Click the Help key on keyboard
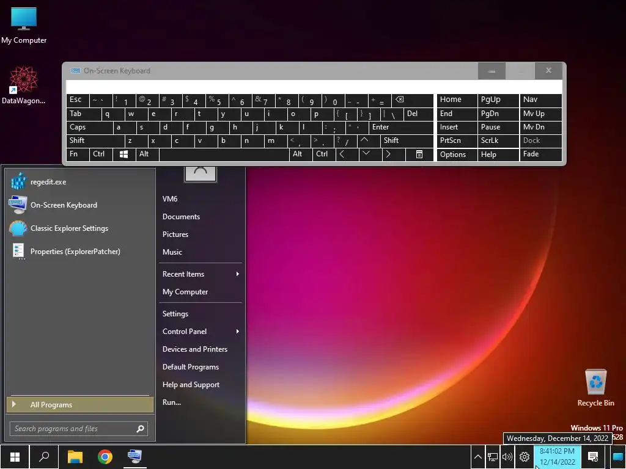 point(498,155)
